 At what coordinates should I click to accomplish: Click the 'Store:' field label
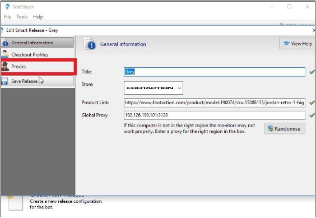87,84
